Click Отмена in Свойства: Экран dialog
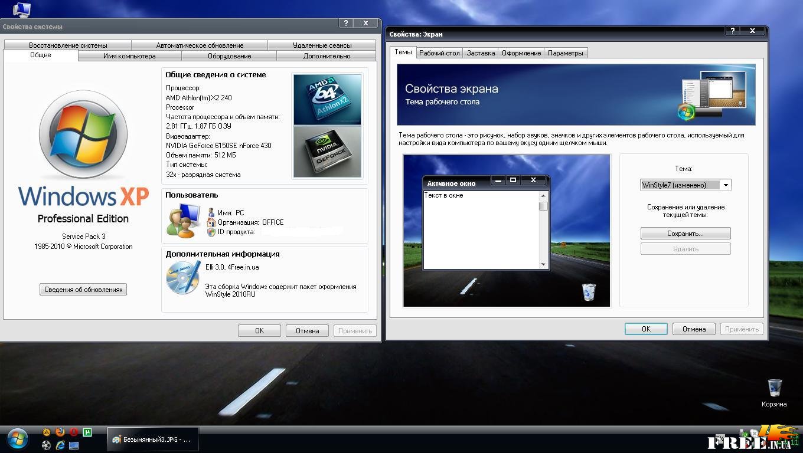Screen dimensions: 803x453 [694, 329]
